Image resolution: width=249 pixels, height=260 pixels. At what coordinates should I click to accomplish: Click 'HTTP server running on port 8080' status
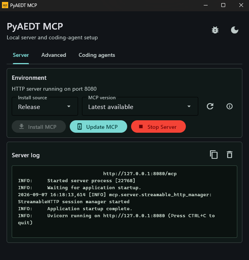coord(54,89)
